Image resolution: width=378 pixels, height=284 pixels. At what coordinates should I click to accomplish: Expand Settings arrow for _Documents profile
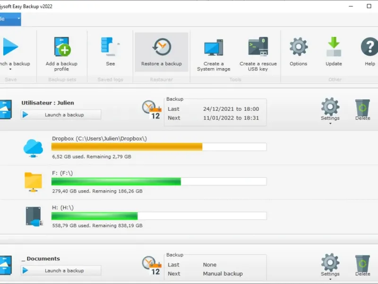pos(330,279)
